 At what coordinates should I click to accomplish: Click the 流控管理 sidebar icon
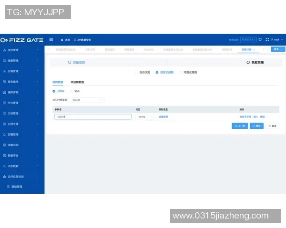(4, 50)
